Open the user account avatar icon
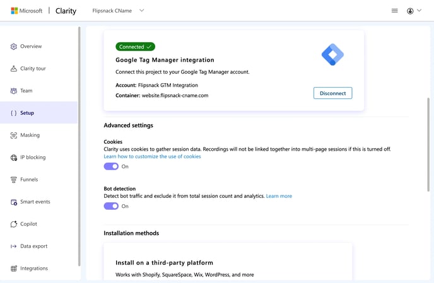 coord(410,11)
